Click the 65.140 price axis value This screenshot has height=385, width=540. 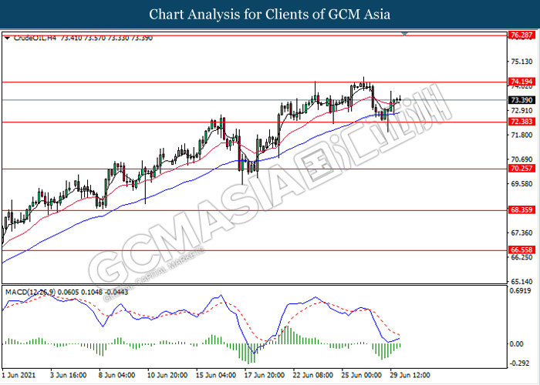click(x=521, y=282)
